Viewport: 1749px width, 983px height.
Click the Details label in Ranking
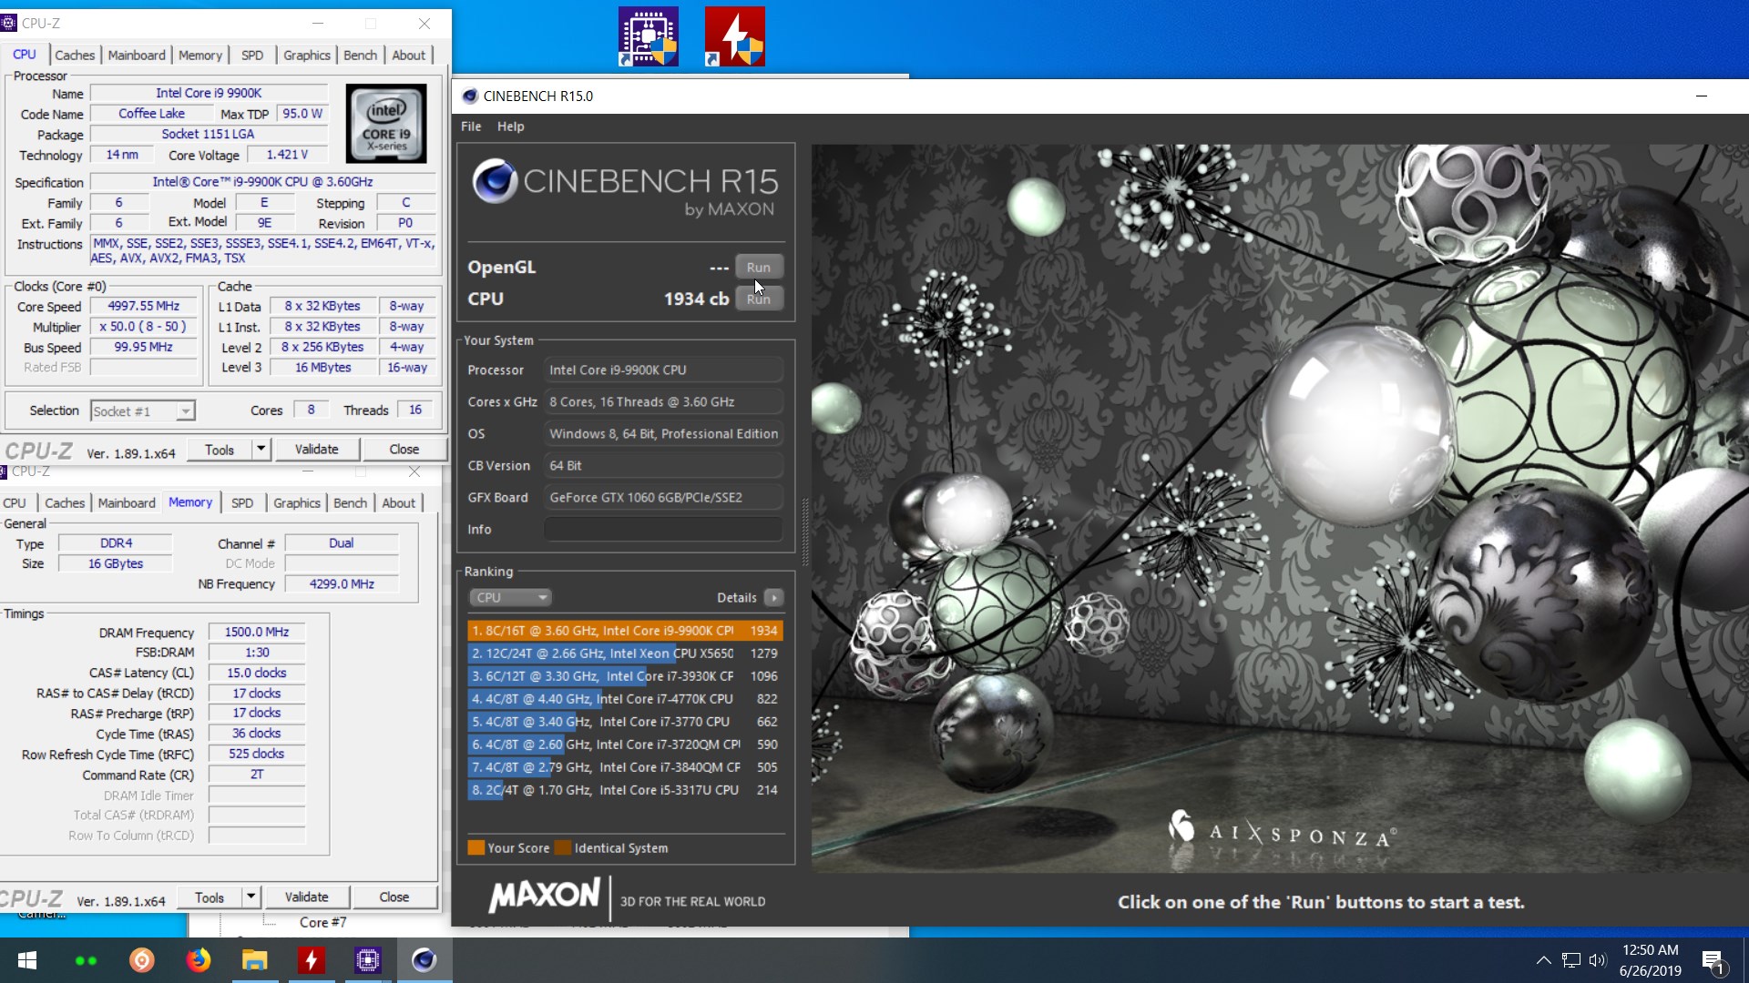[x=736, y=598]
